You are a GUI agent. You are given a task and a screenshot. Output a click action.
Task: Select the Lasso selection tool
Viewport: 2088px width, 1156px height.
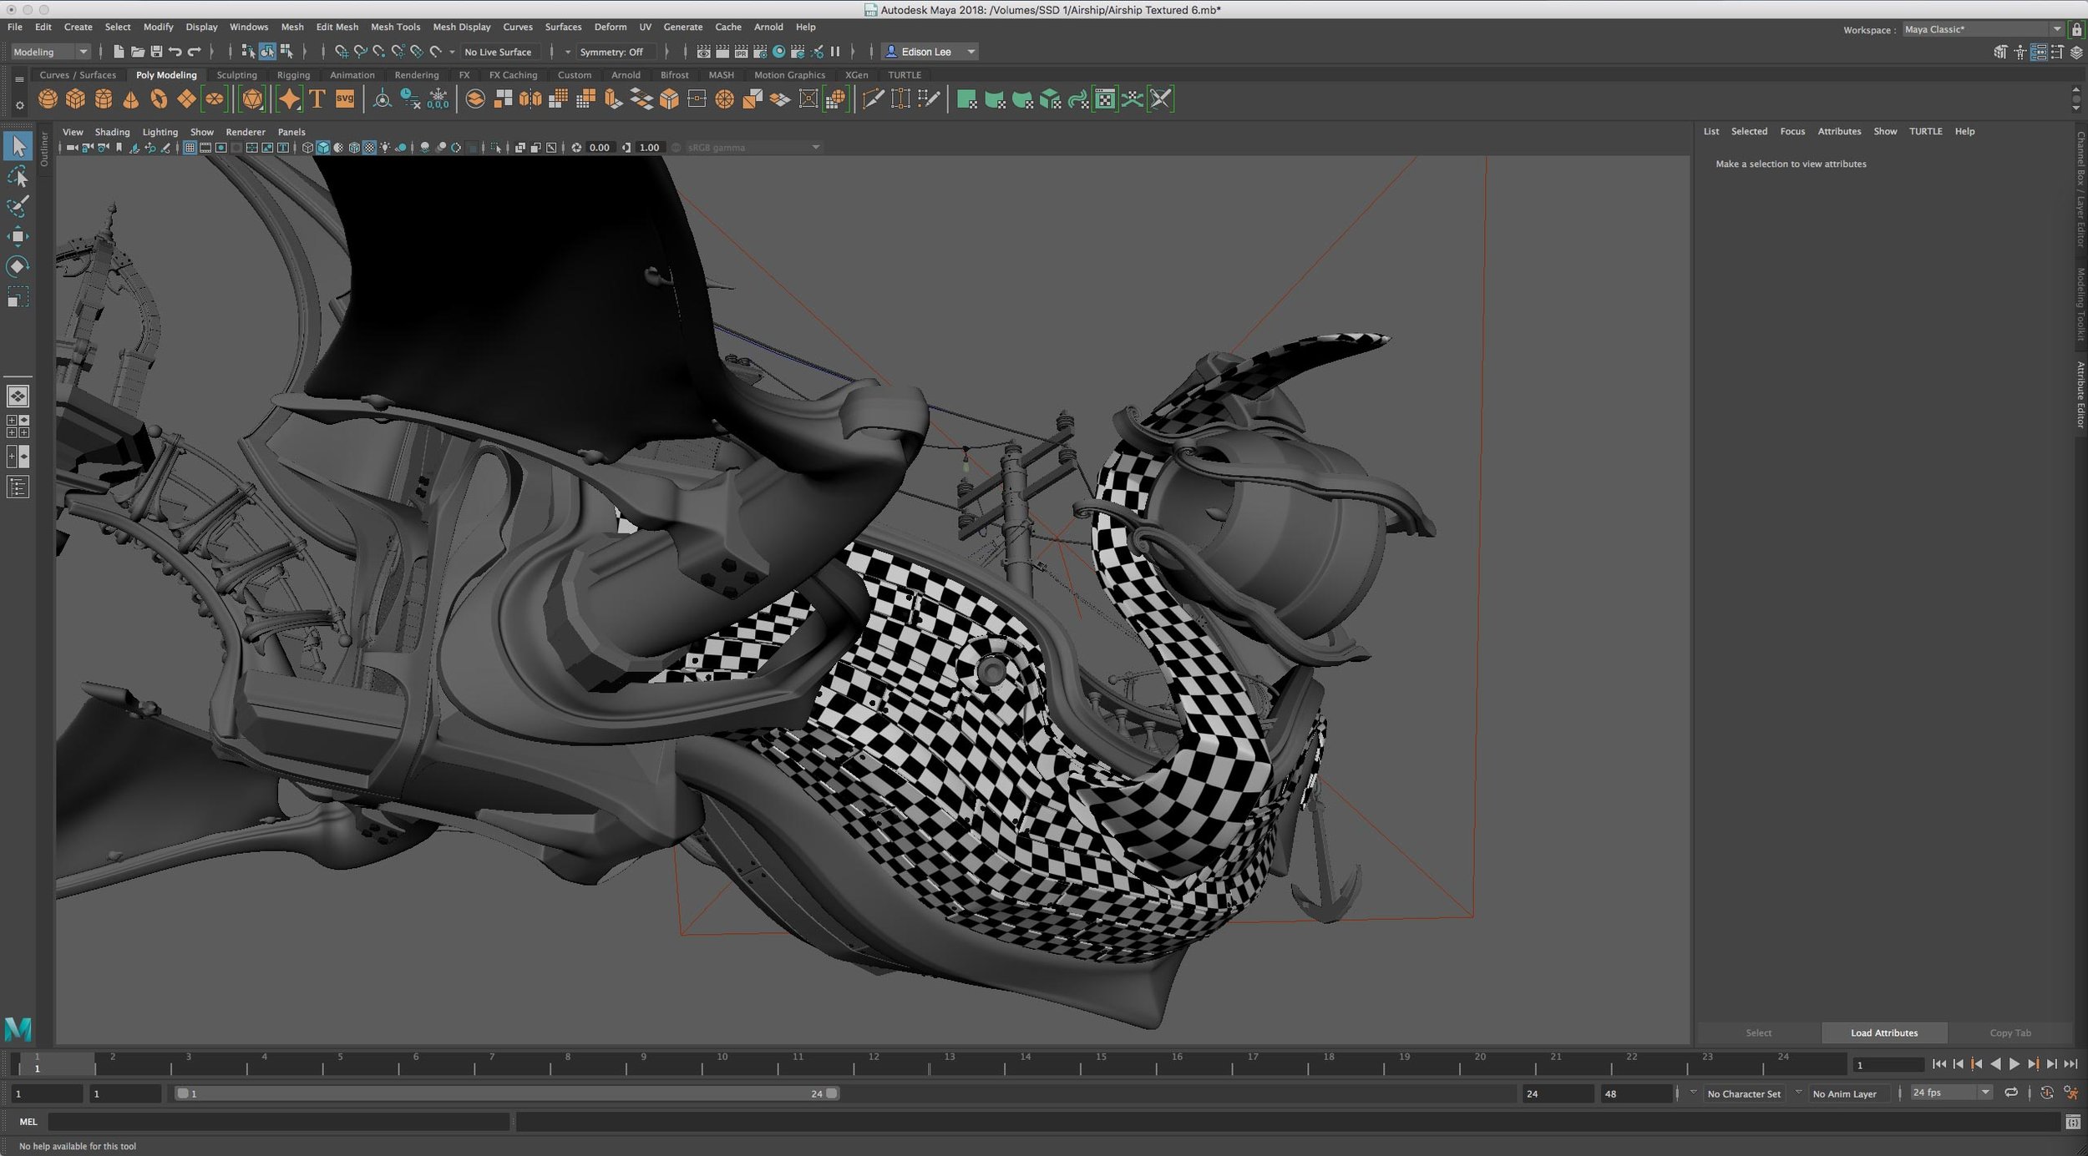(x=20, y=175)
